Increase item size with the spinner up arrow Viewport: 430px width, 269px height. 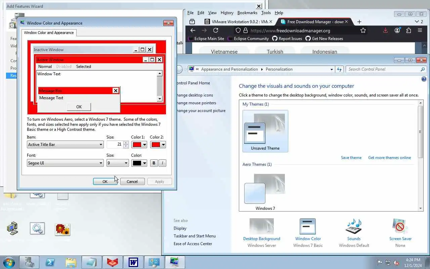[x=126, y=143]
